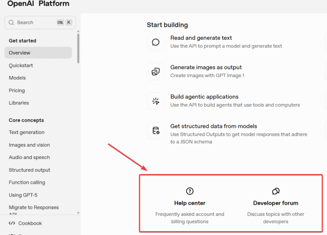
Task: Select Overview in the sidebar
Action: click(20, 53)
